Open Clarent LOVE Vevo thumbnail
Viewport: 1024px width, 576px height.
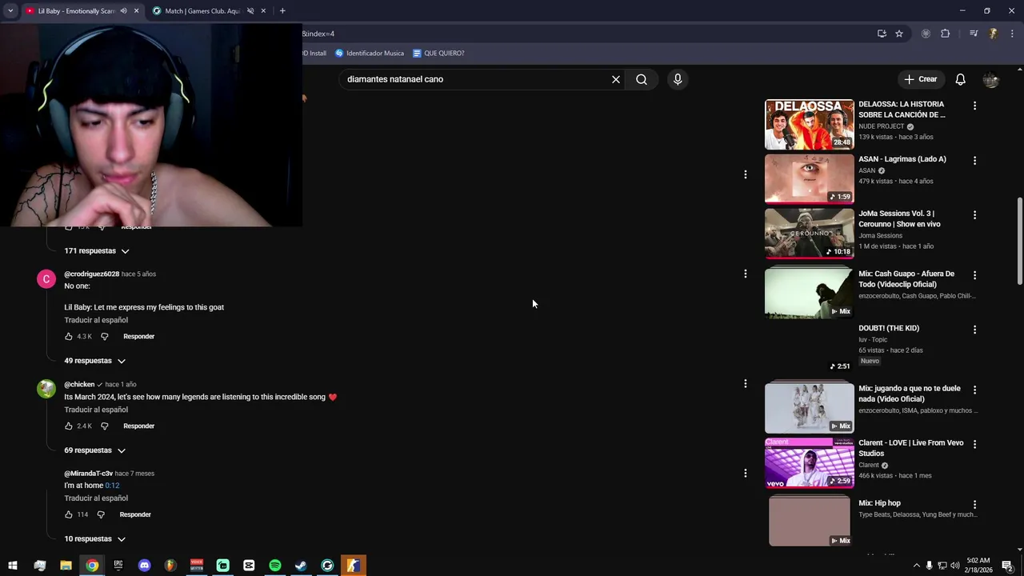coord(810,463)
